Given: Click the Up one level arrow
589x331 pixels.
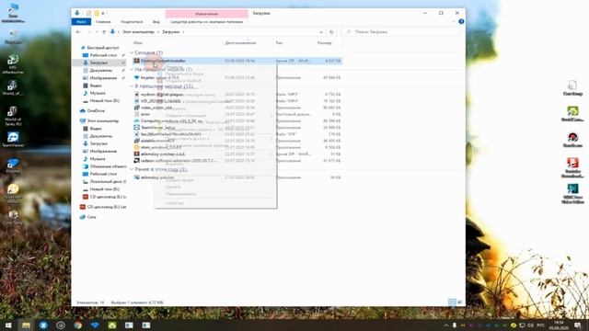Looking at the screenshot, I should click(104, 32).
